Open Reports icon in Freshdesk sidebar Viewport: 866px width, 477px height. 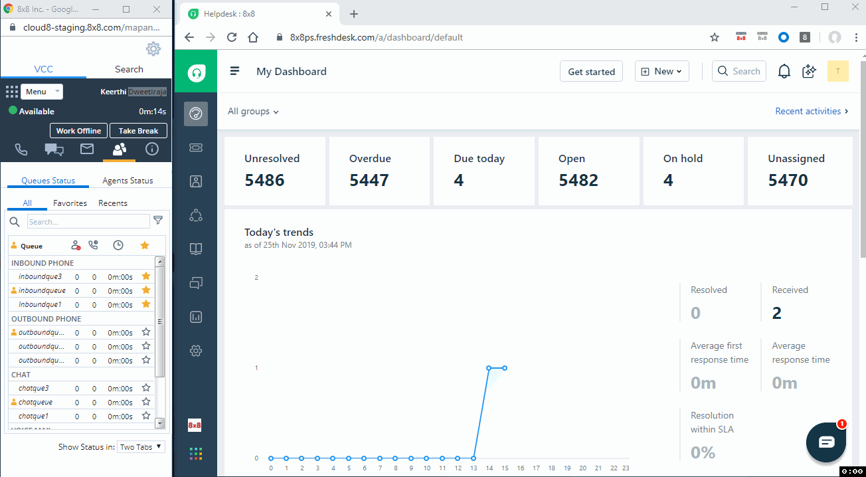[x=196, y=317]
